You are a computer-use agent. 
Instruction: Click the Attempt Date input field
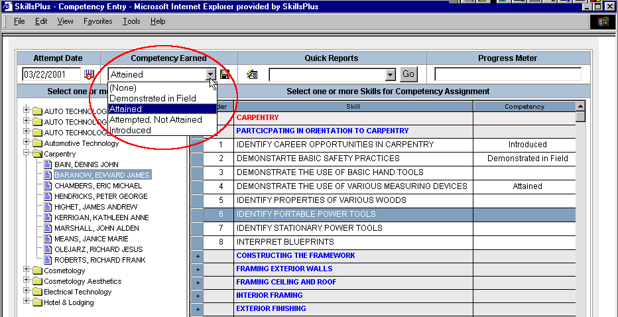click(x=52, y=74)
